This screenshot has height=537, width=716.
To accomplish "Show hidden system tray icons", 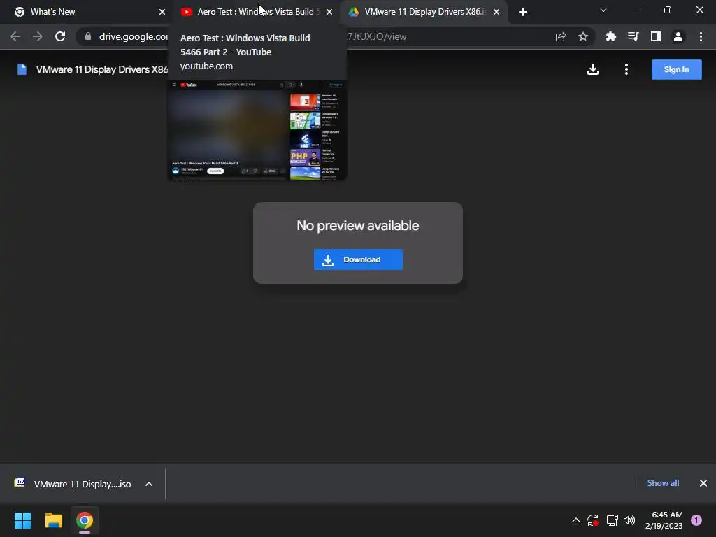I will [x=576, y=520].
